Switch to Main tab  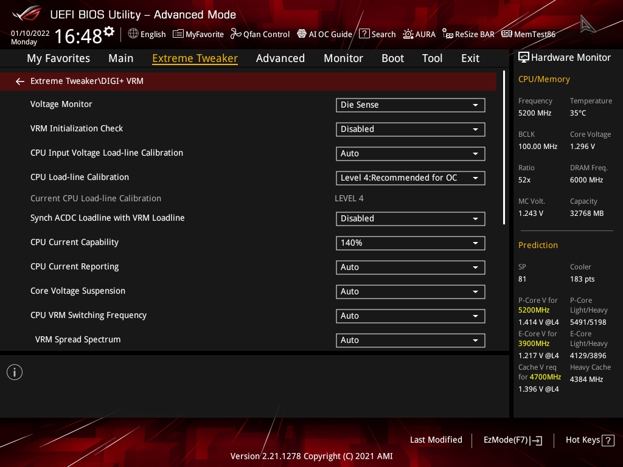(121, 58)
